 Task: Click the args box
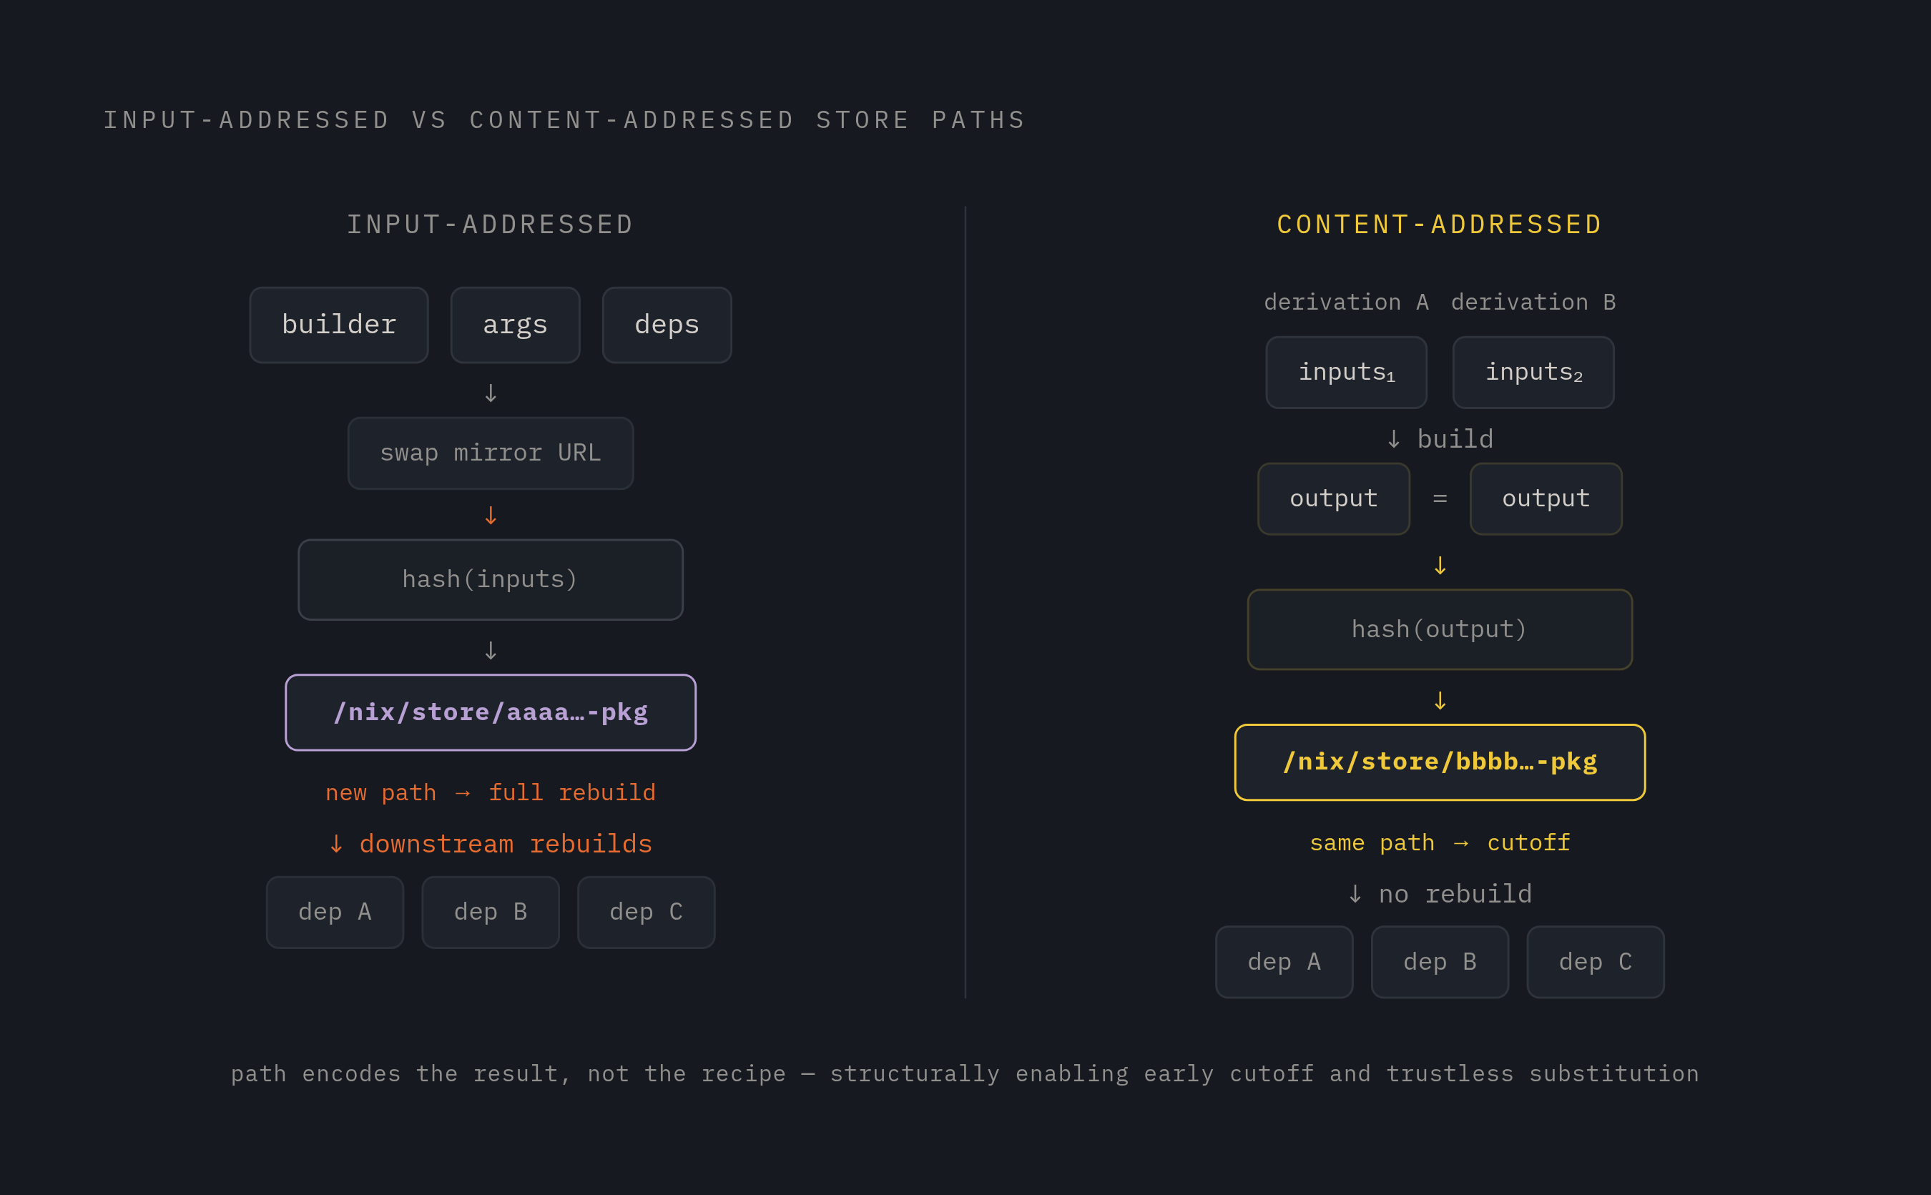(x=516, y=325)
